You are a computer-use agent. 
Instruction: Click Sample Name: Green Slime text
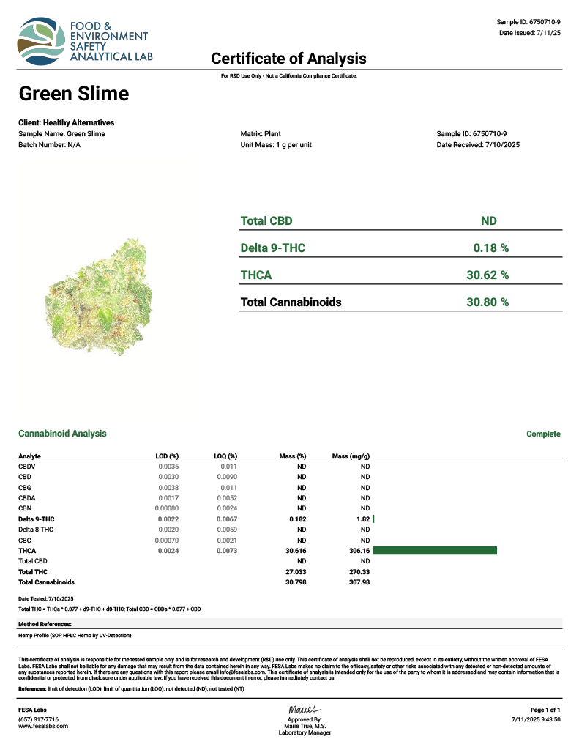pos(61,134)
